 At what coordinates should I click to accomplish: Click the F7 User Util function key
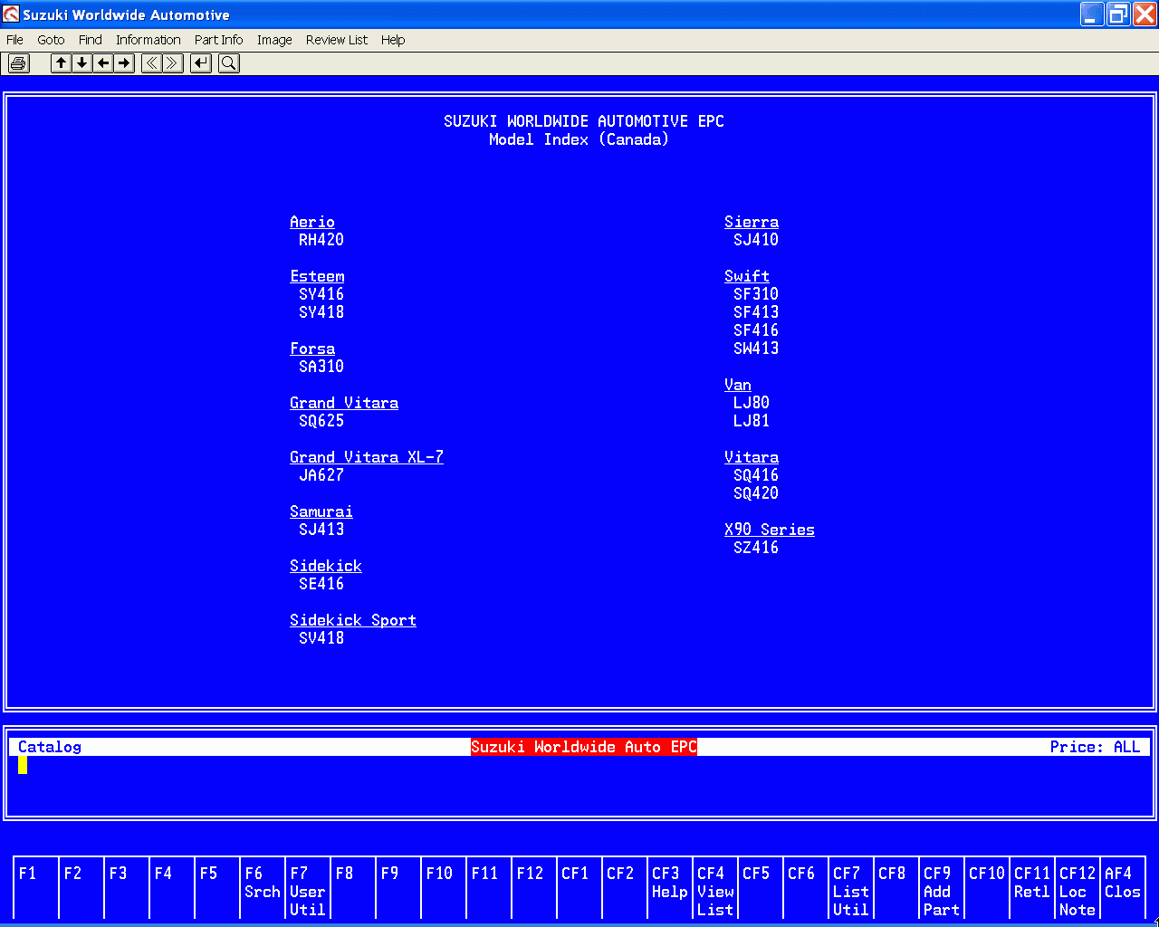(308, 889)
